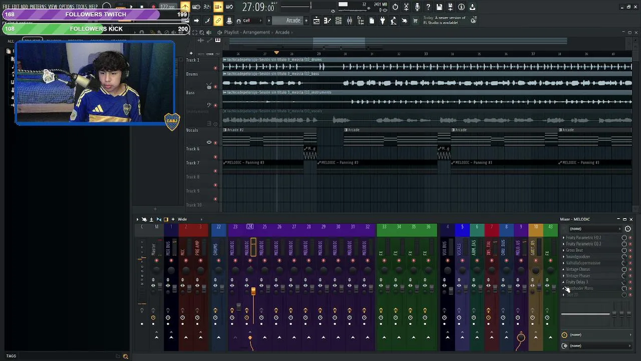
Task: Open the VIEW menu
Action: point(53,7)
